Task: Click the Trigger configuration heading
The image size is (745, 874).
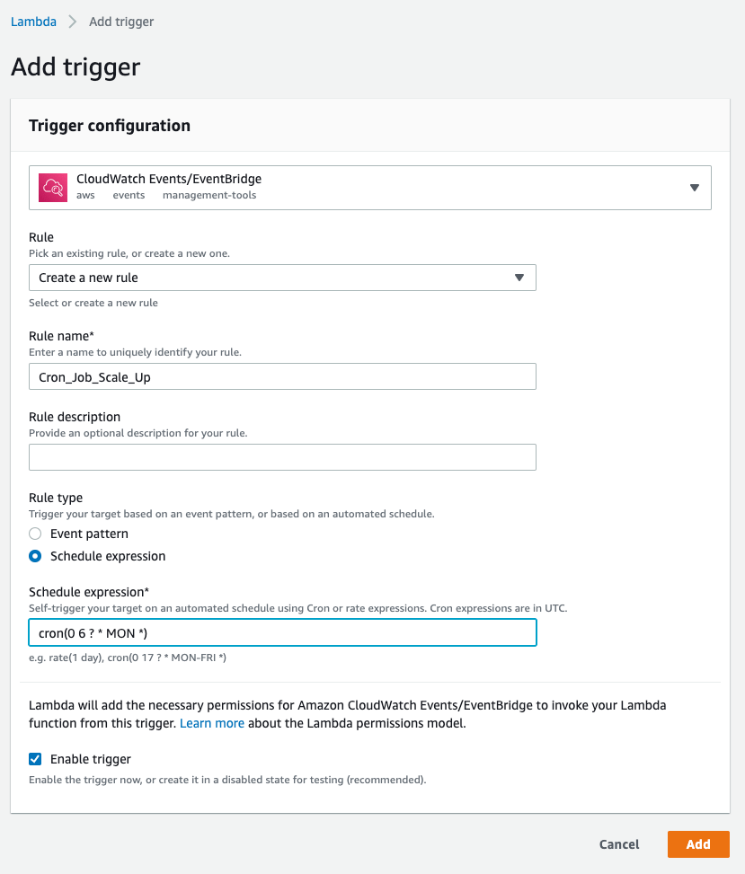Action: point(110,126)
